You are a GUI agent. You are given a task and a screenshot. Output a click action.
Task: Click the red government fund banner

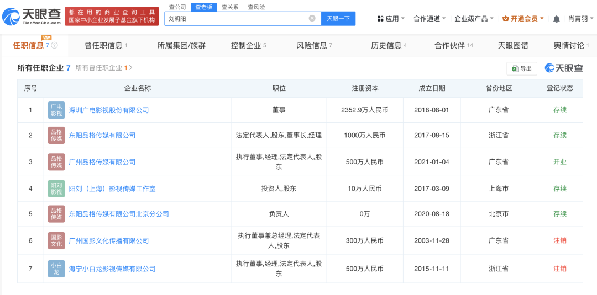click(x=112, y=17)
